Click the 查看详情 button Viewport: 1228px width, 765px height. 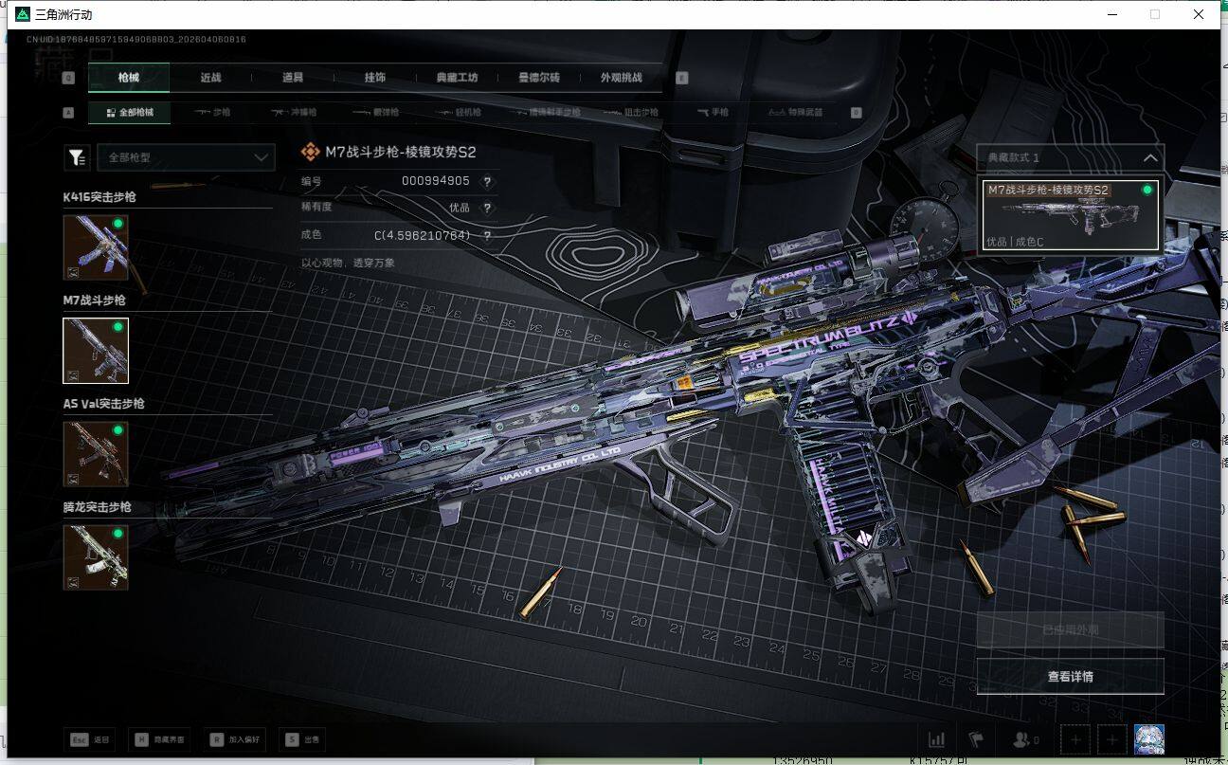click(x=1070, y=677)
